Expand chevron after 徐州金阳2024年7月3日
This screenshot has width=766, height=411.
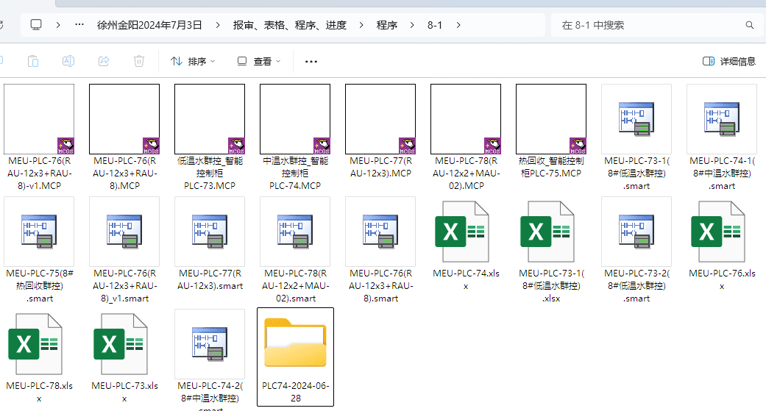tap(217, 25)
